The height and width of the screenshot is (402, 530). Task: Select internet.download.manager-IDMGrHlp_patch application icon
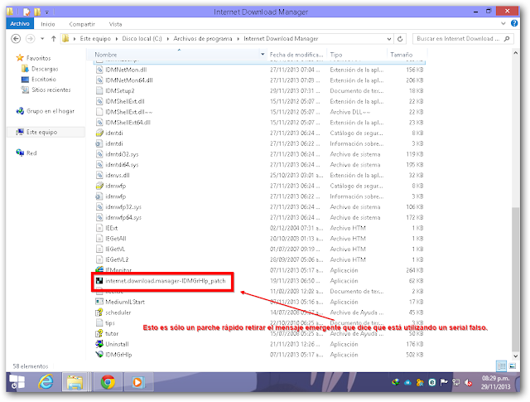click(99, 280)
